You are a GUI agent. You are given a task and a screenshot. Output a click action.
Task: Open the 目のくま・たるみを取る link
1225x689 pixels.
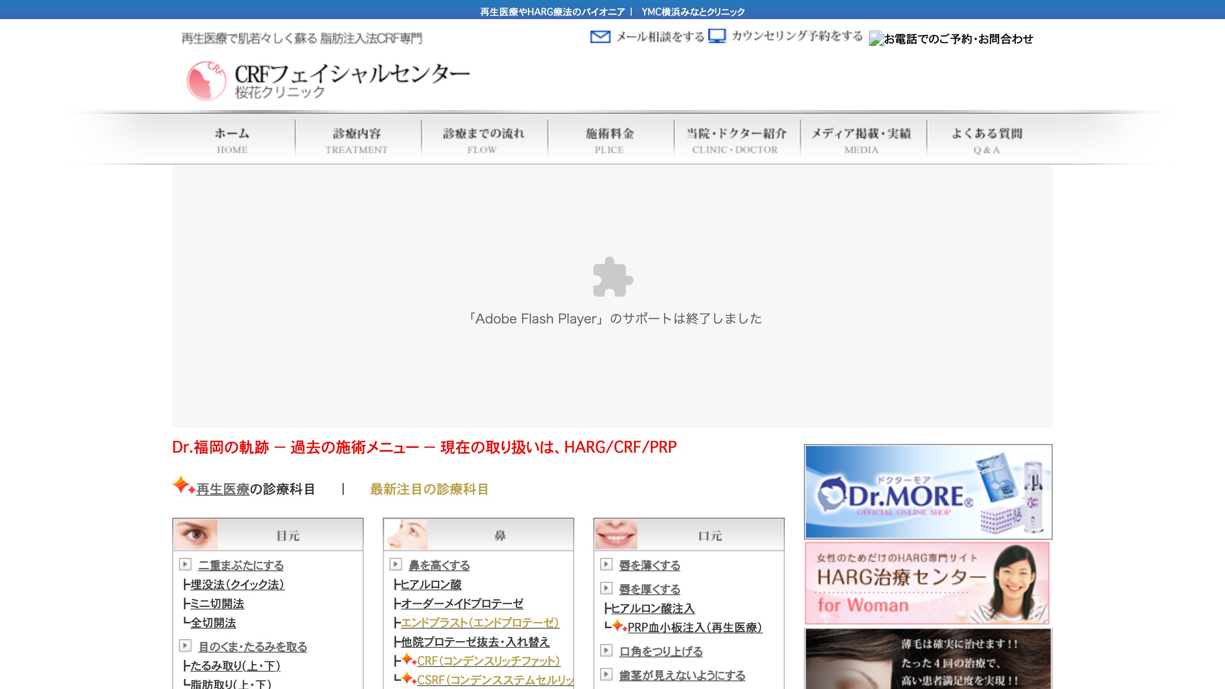click(x=253, y=646)
